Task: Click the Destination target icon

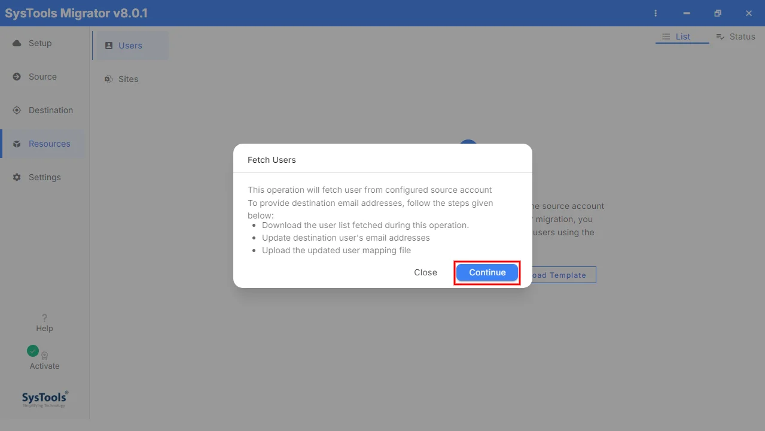Action: (x=17, y=110)
